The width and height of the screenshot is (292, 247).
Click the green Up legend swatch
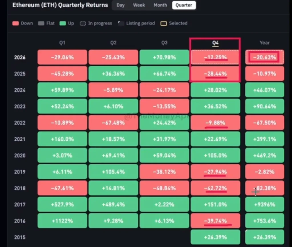(x=62, y=23)
